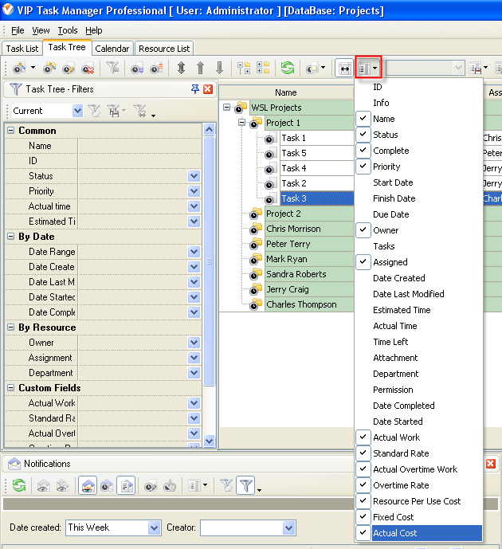Click the move down arrow in toolbar
Image resolution: width=502 pixels, height=549 pixels.
coord(219,69)
